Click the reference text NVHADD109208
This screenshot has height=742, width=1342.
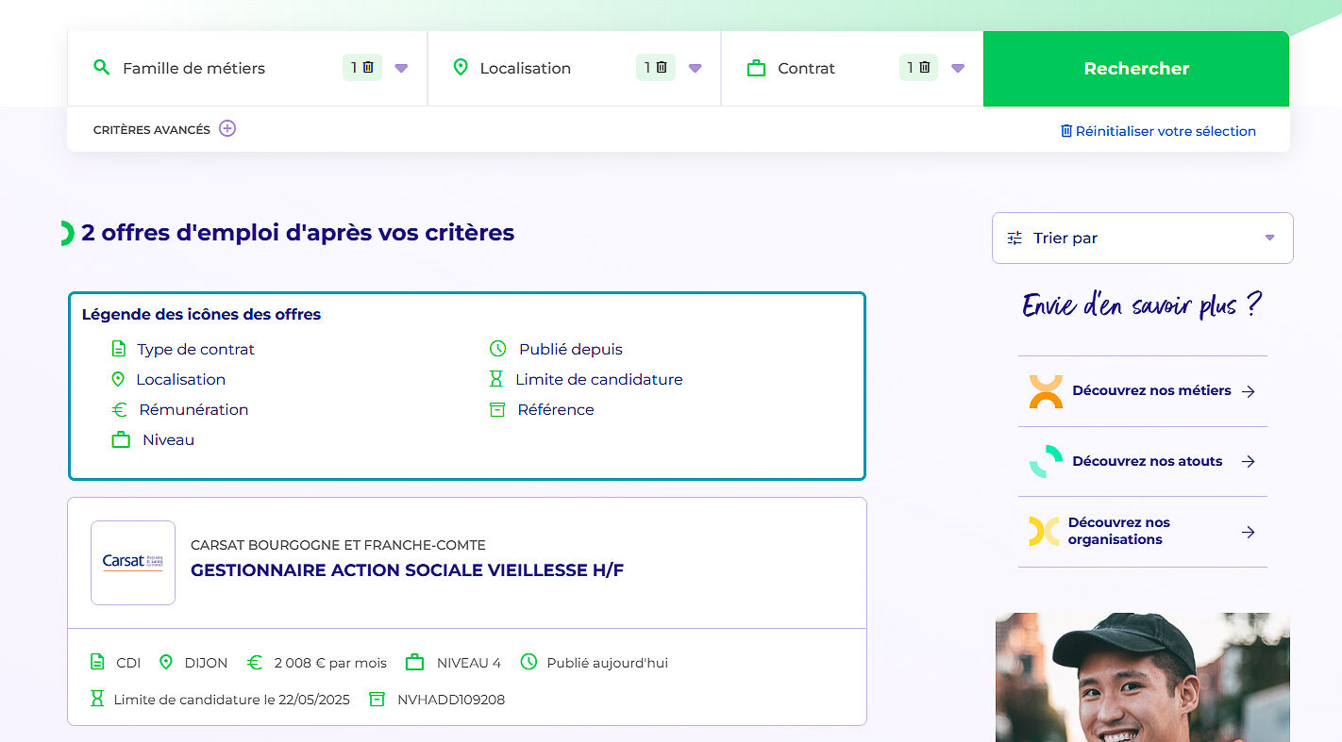[451, 700]
